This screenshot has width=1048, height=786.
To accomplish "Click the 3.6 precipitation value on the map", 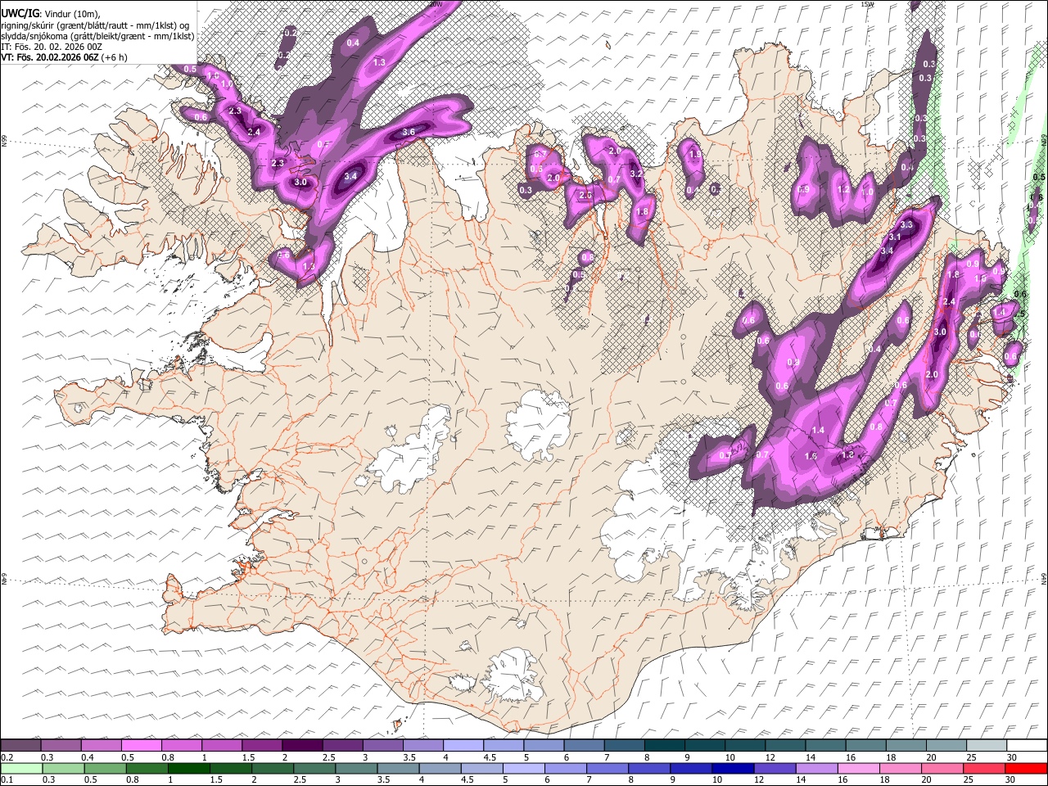I will pyautogui.click(x=409, y=132).
